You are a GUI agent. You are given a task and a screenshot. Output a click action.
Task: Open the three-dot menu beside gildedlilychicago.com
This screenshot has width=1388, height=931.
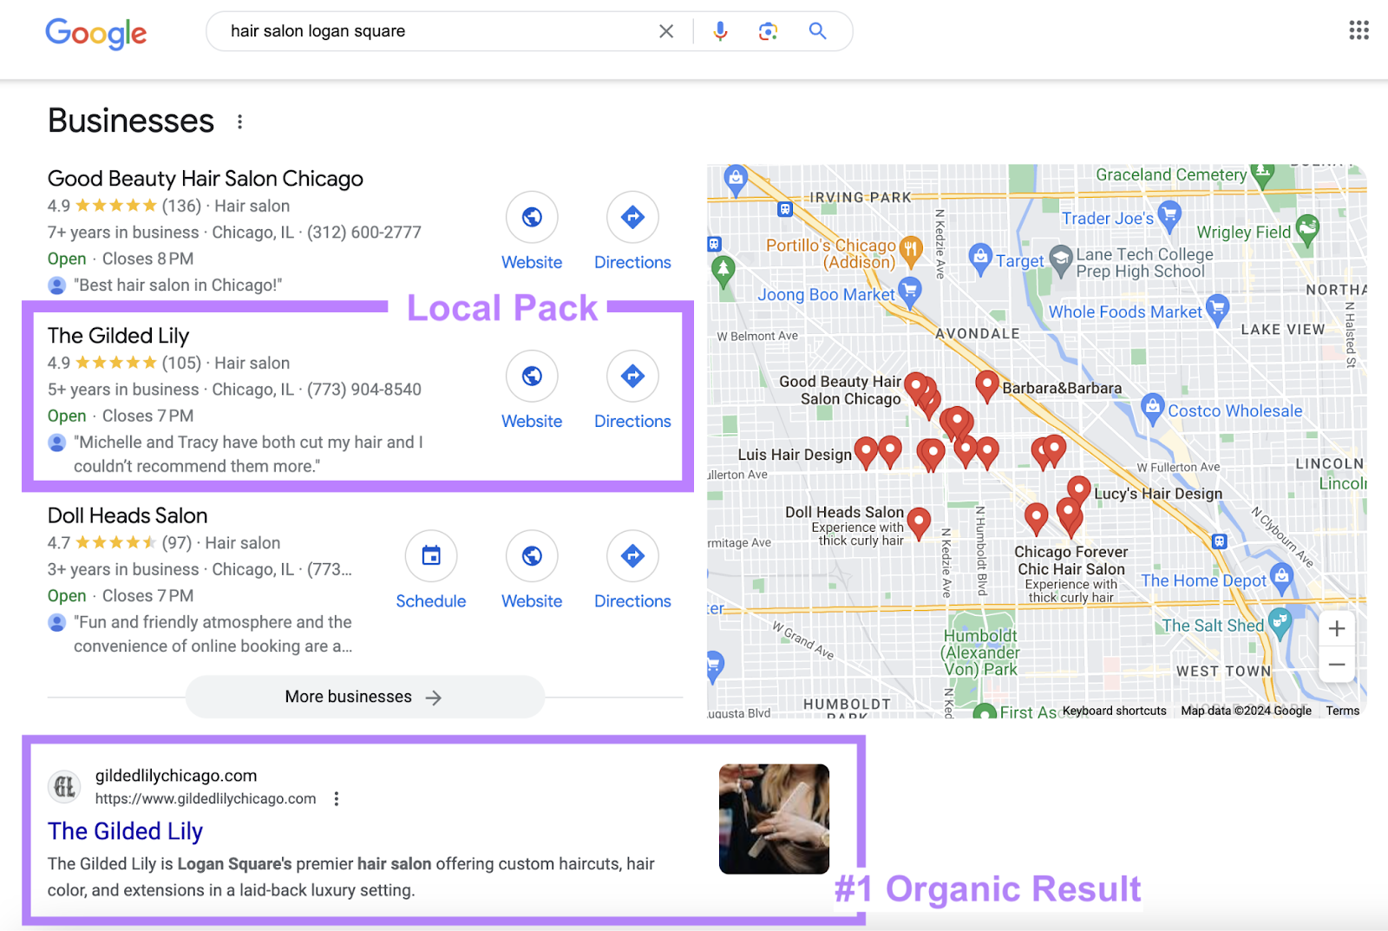tap(337, 798)
